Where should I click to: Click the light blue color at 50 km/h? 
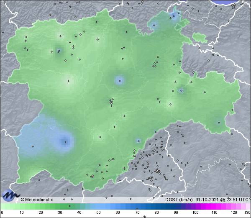pos(99,206)
